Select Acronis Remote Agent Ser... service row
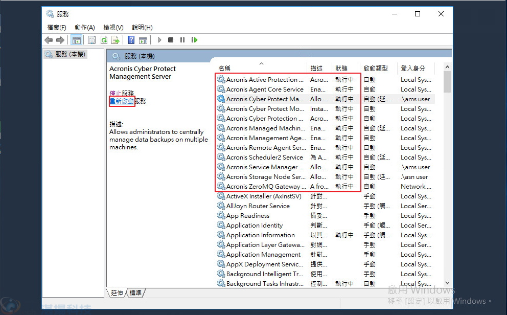 pyautogui.click(x=326, y=147)
